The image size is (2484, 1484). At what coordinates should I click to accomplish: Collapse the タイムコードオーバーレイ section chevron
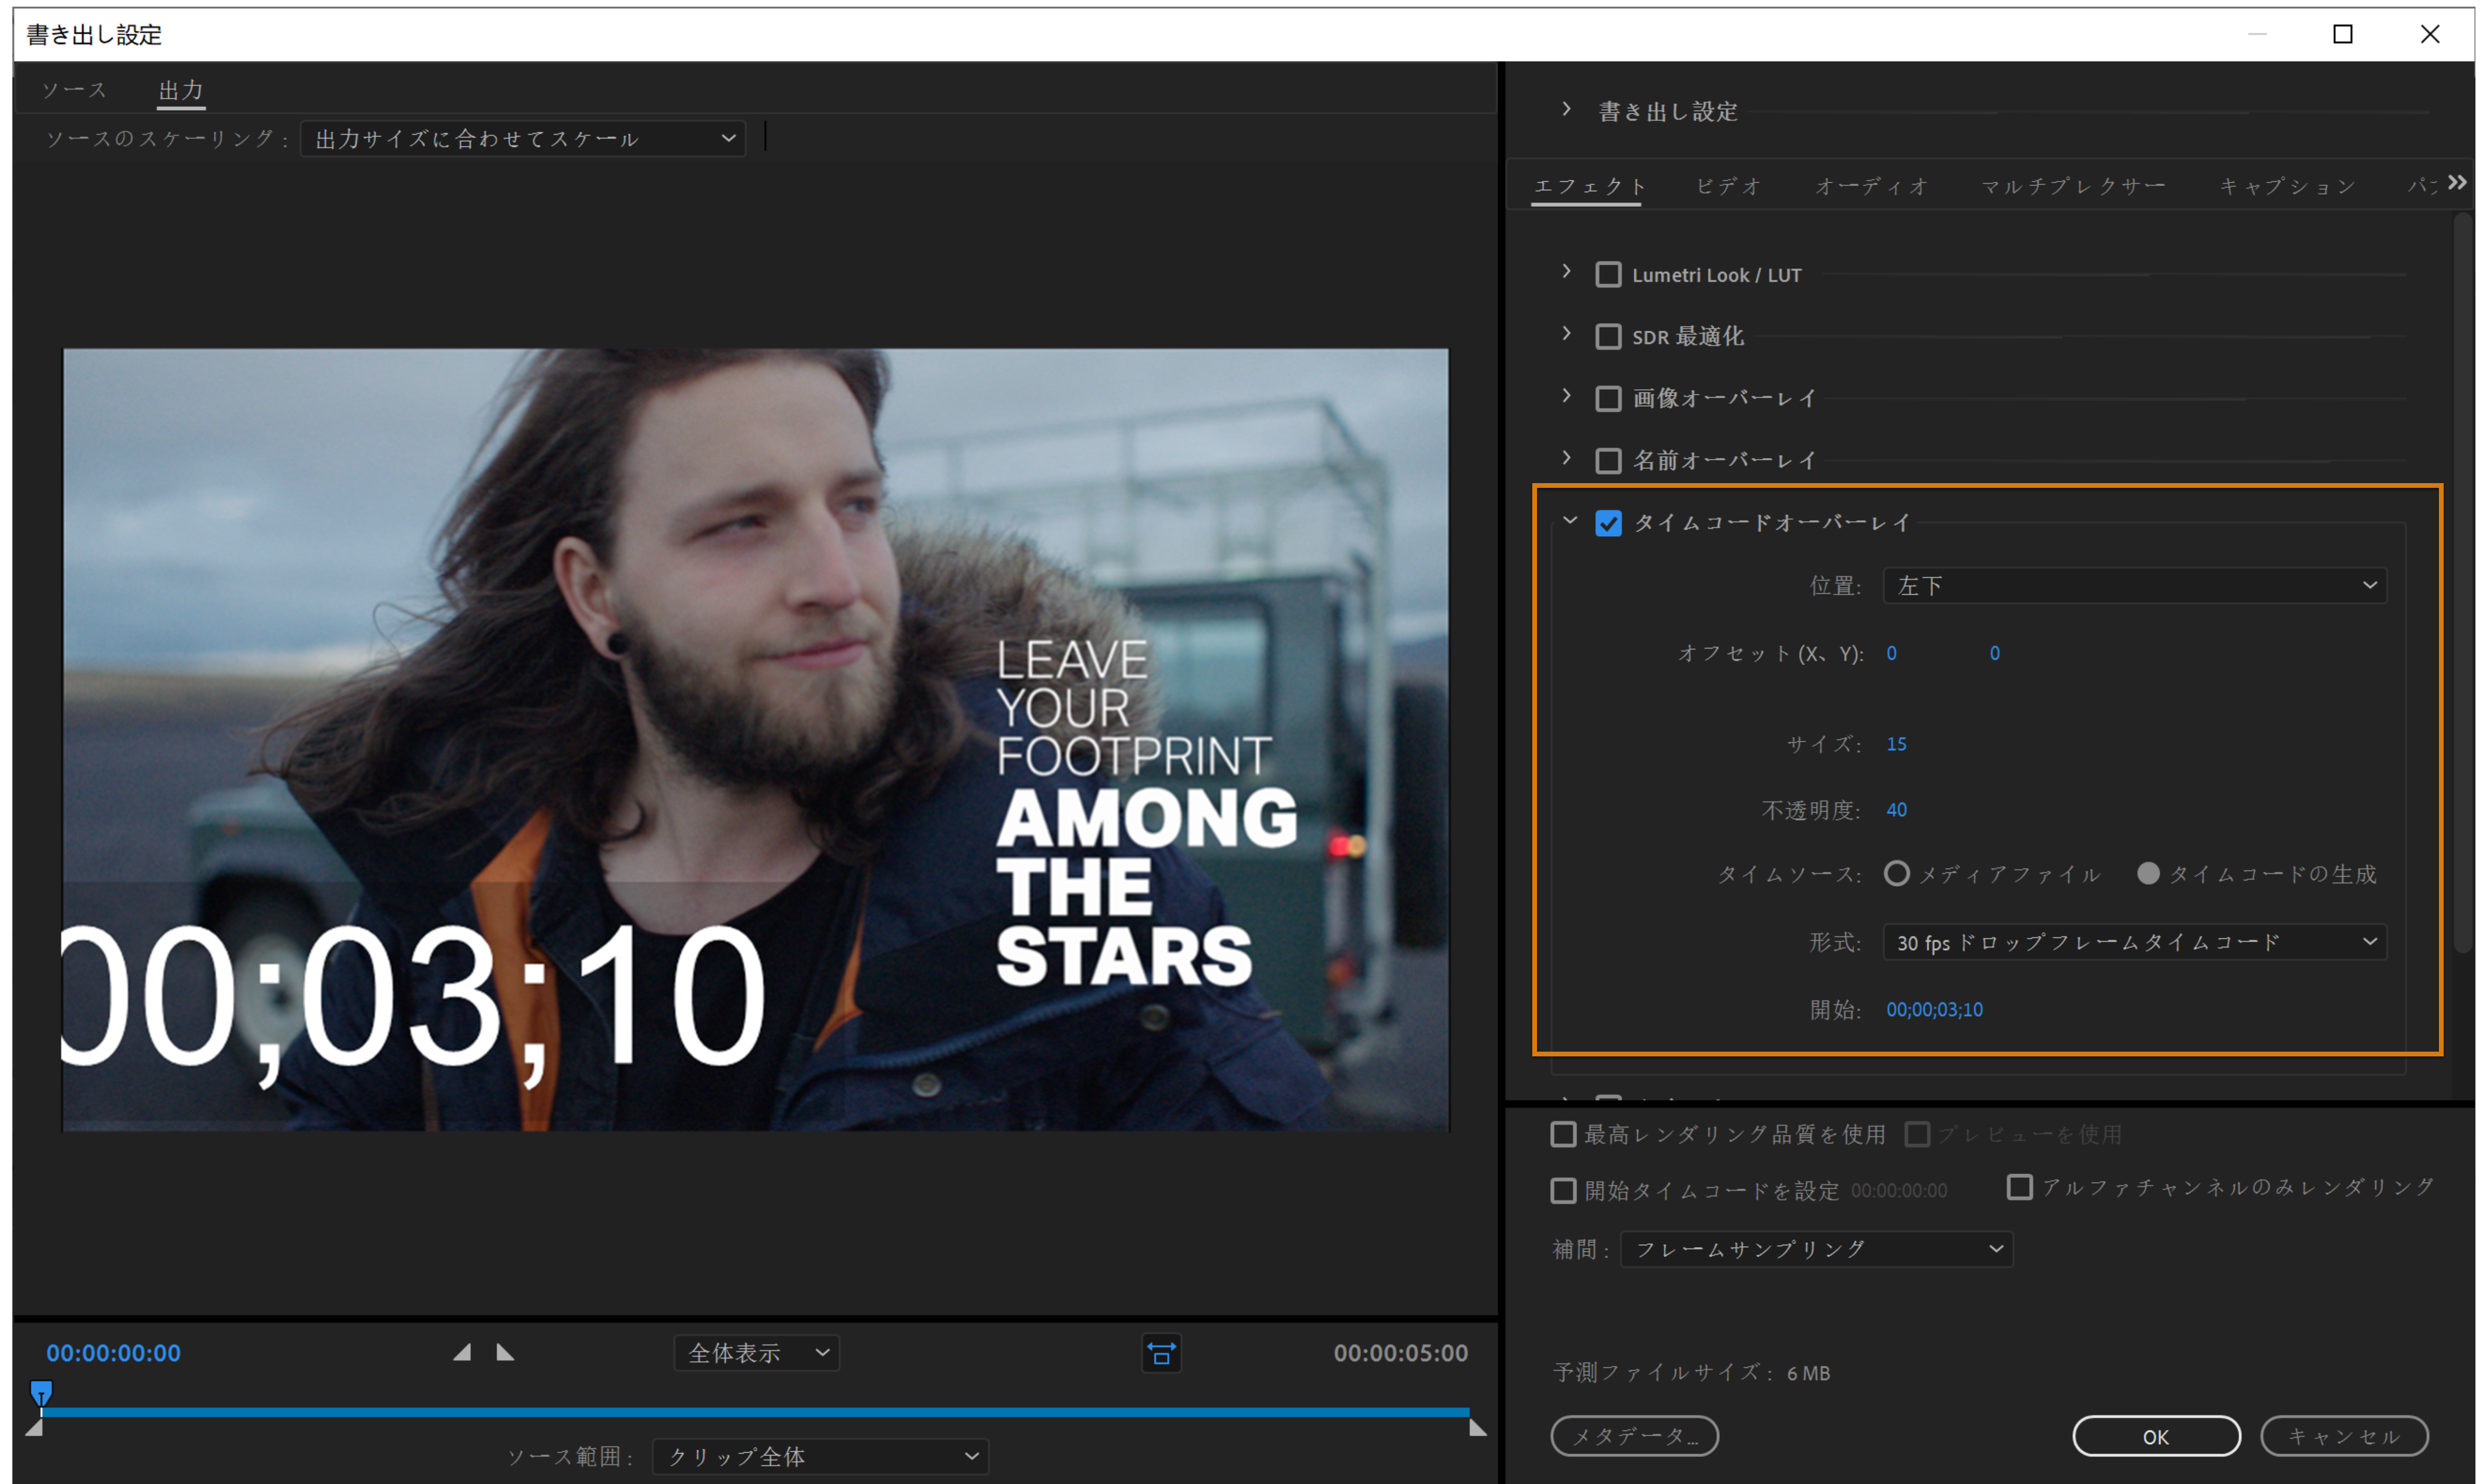[x=1569, y=521]
